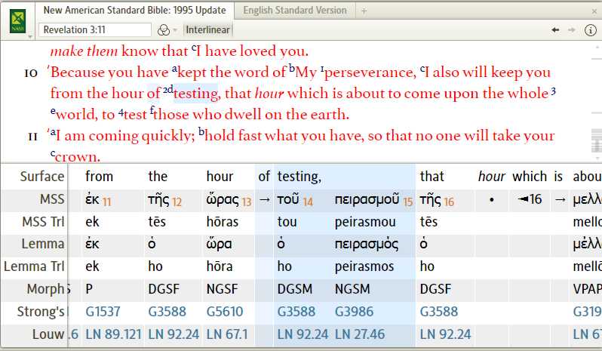The width and height of the screenshot is (602, 351).
Task: Open Louw-Nida link LN 89.121
Action: pyautogui.click(x=113, y=334)
